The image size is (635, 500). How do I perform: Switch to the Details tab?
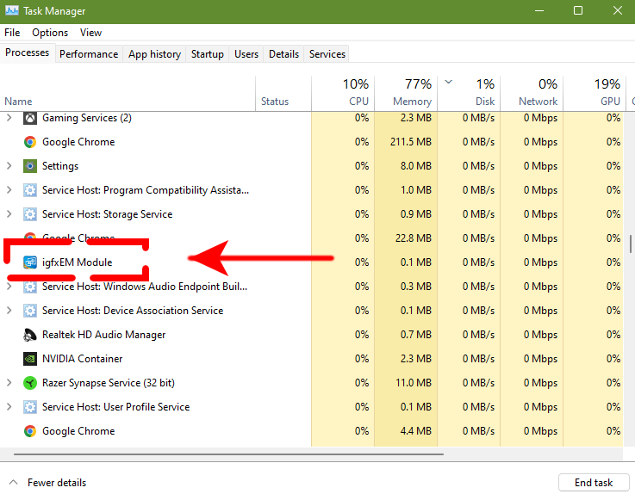pos(283,54)
